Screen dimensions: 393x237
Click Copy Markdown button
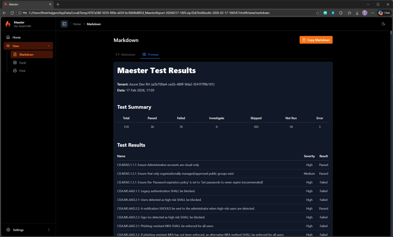click(316, 40)
